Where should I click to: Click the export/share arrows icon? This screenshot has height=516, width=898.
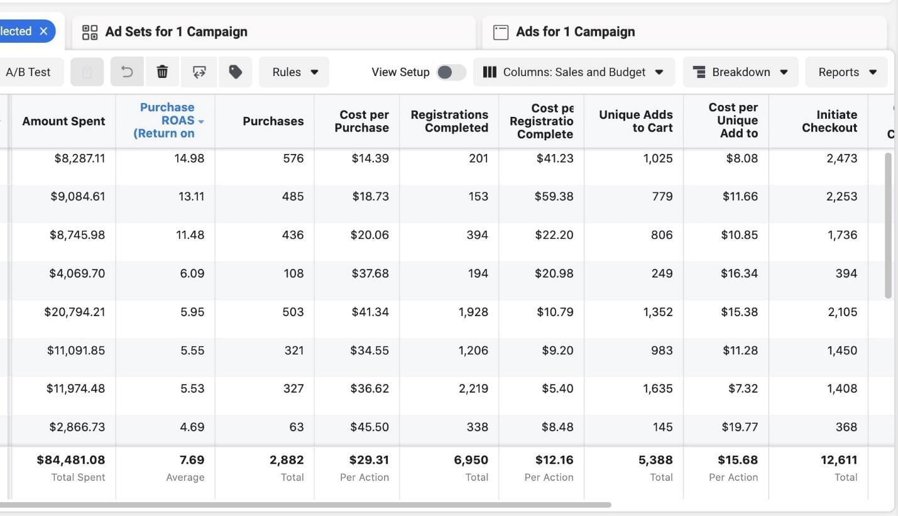[x=199, y=72]
